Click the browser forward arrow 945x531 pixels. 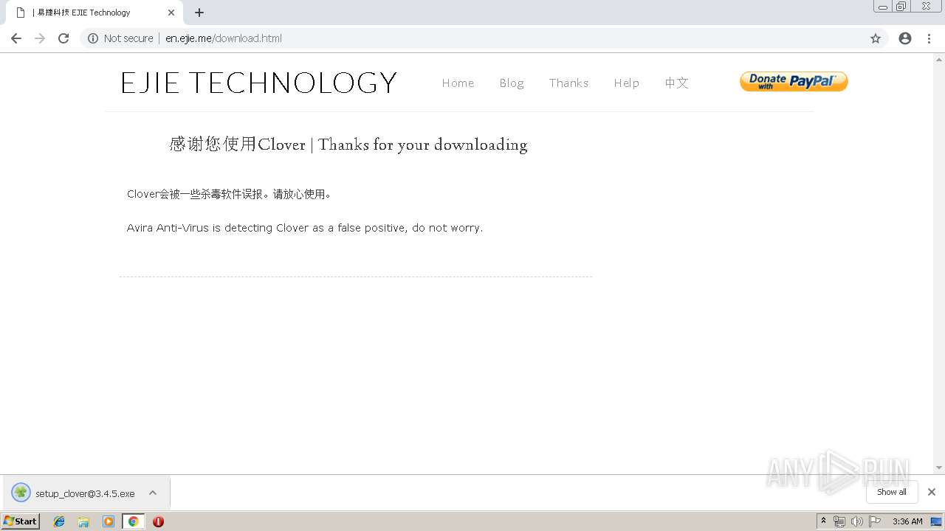pyautogui.click(x=40, y=38)
